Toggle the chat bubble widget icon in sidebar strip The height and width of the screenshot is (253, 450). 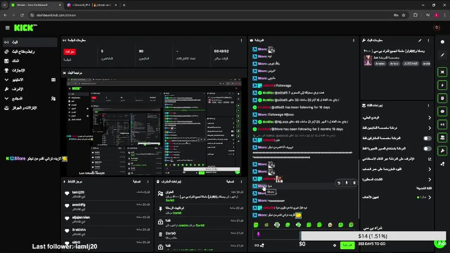point(442,111)
